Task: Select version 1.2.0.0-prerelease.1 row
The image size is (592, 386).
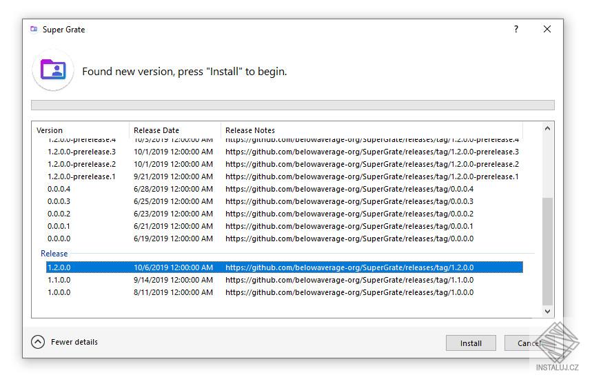Action: coord(285,176)
